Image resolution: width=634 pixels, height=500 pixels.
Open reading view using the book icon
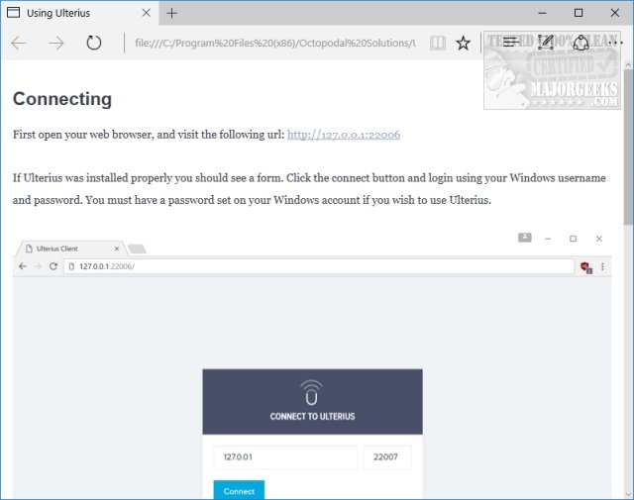click(x=438, y=43)
